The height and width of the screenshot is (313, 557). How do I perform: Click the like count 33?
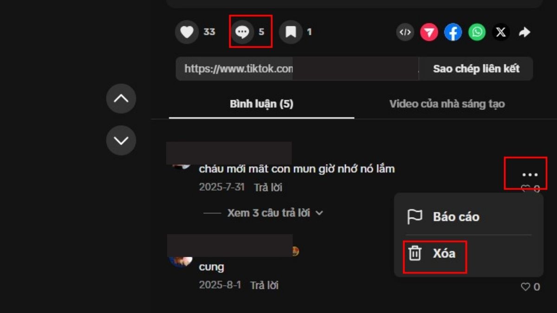pyautogui.click(x=209, y=32)
